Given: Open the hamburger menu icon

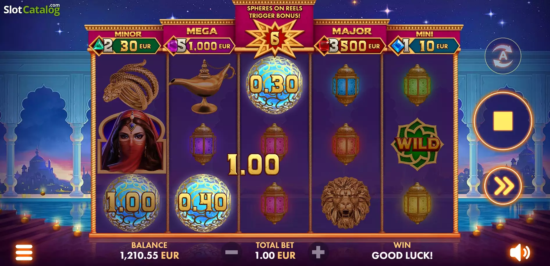Looking at the screenshot, I should tap(24, 252).
